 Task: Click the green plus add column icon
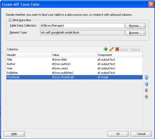pyautogui.click(x=106, y=49)
